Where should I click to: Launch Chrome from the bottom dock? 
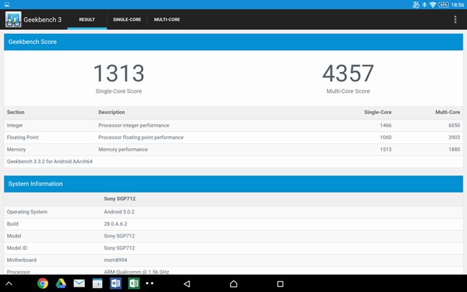click(x=43, y=284)
